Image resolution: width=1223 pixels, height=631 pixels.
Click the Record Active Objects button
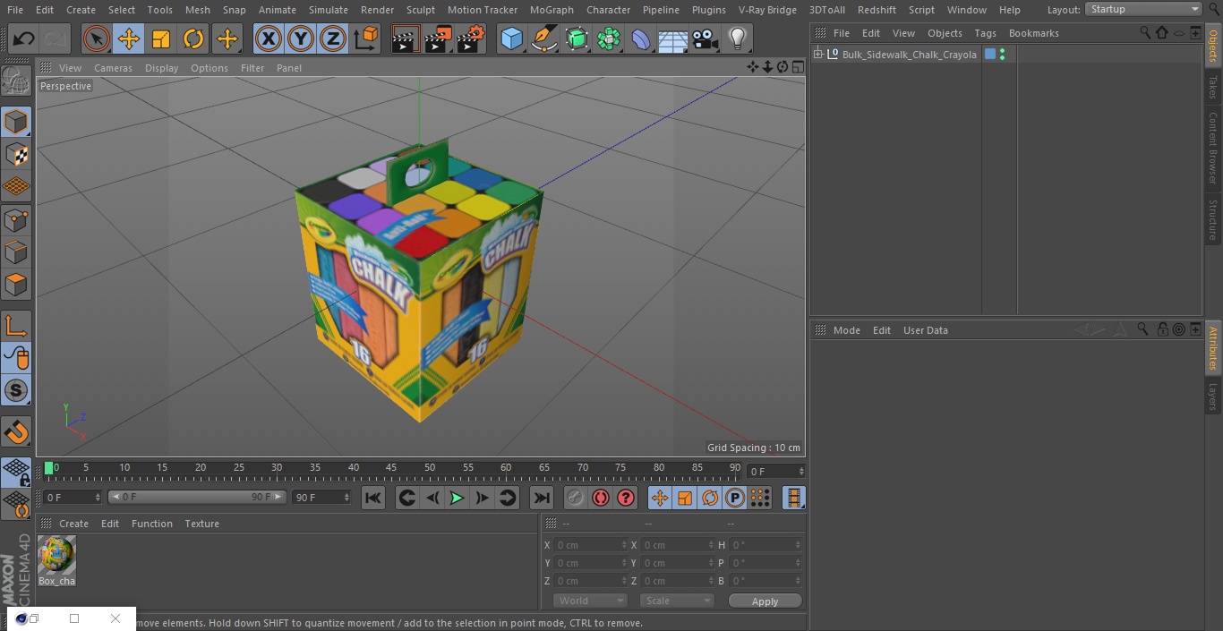576,498
